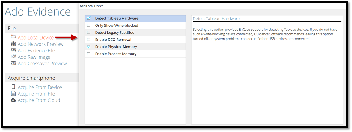Click the Acquire From File document icon
The image size is (352, 132).
pos(13,93)
